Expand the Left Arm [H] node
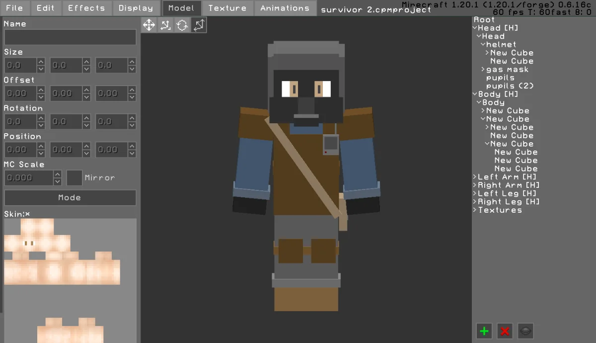The height and width of the screenshot is (343, 596). (x=475, y=177)
